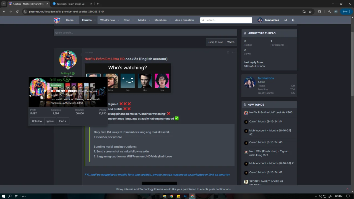Open the famnactics account link
Viewport: 354px width, 199px height.
(268, 20)
